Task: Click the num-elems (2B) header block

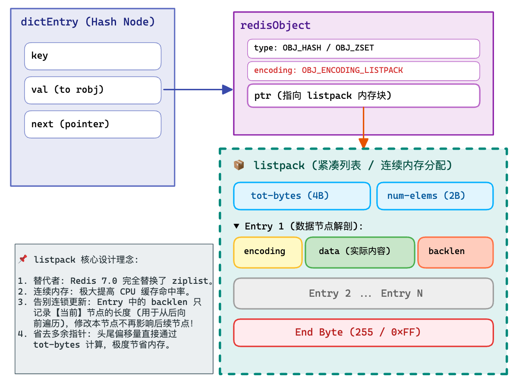Action: coord(434,196)
